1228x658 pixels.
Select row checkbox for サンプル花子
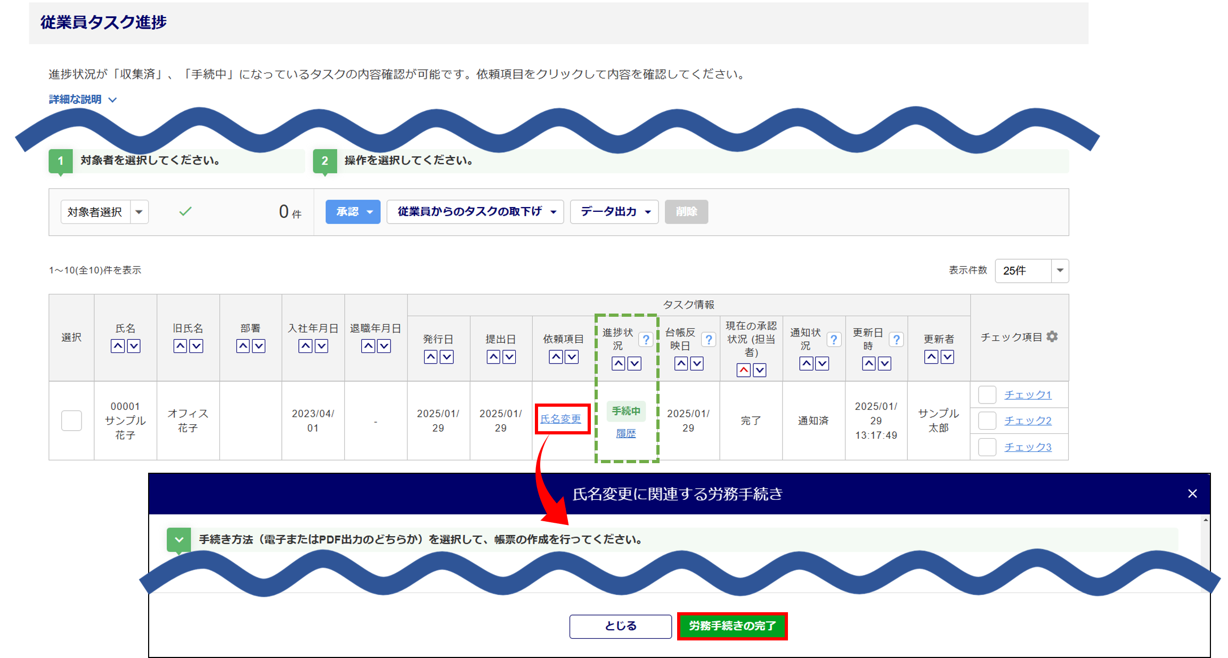click(71, 421)
